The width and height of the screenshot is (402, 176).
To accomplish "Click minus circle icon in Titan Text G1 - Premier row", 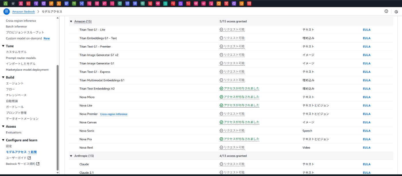I will (x=221, y=46).
